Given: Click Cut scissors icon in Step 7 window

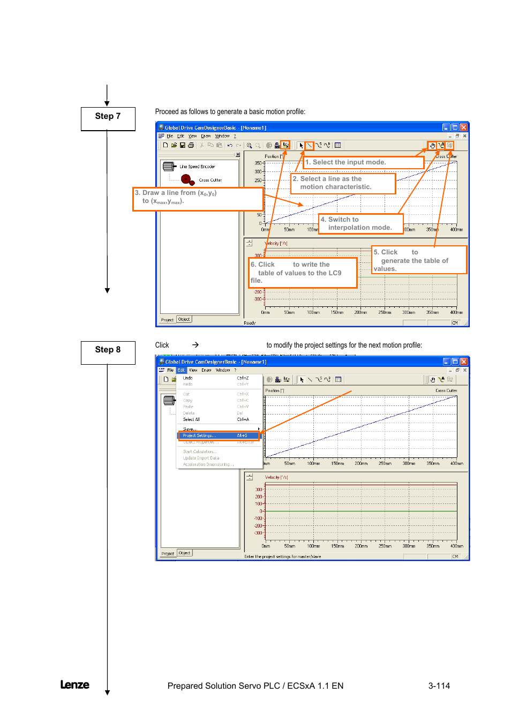Looking at the screenshot, I should tap(202, 145).
